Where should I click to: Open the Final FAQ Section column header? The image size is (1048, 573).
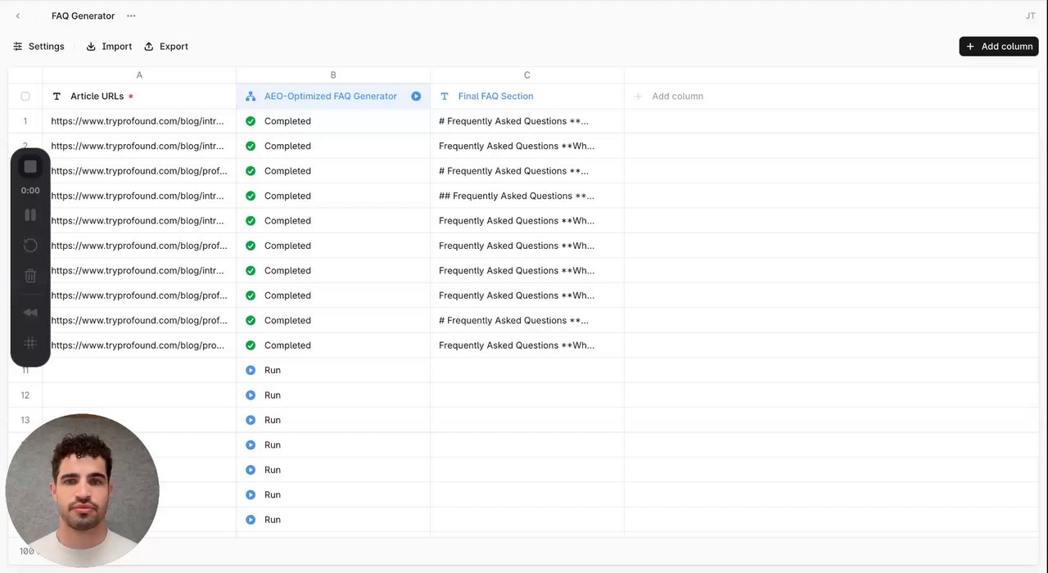click(x=495, y=97)
